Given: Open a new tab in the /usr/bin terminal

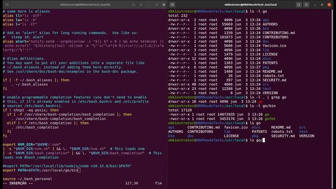Looking at the screenshot, I should (x=7, y=5).
